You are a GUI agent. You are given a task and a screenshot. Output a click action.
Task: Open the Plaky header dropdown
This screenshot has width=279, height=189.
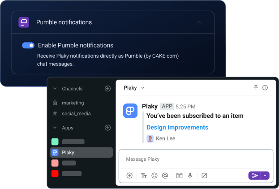143,88
